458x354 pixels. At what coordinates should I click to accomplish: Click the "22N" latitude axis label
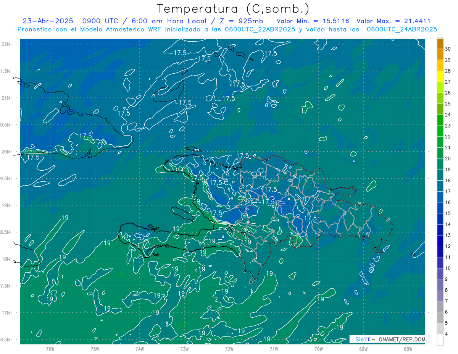pyautogui.click(x=6, y=44)
